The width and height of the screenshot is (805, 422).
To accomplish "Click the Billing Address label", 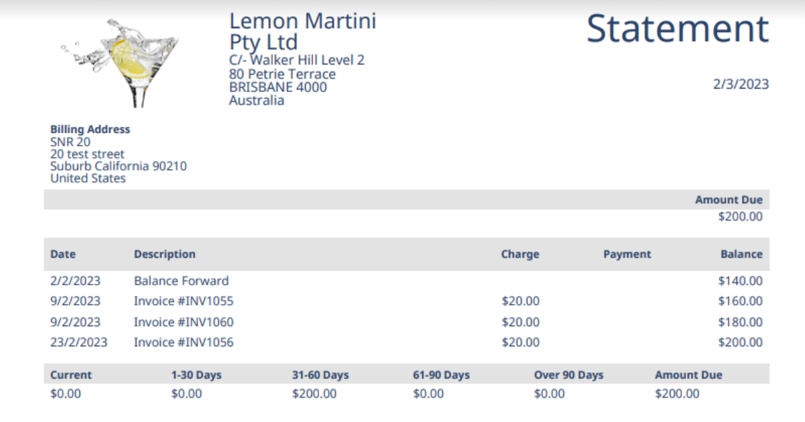I will coord(90,129).
